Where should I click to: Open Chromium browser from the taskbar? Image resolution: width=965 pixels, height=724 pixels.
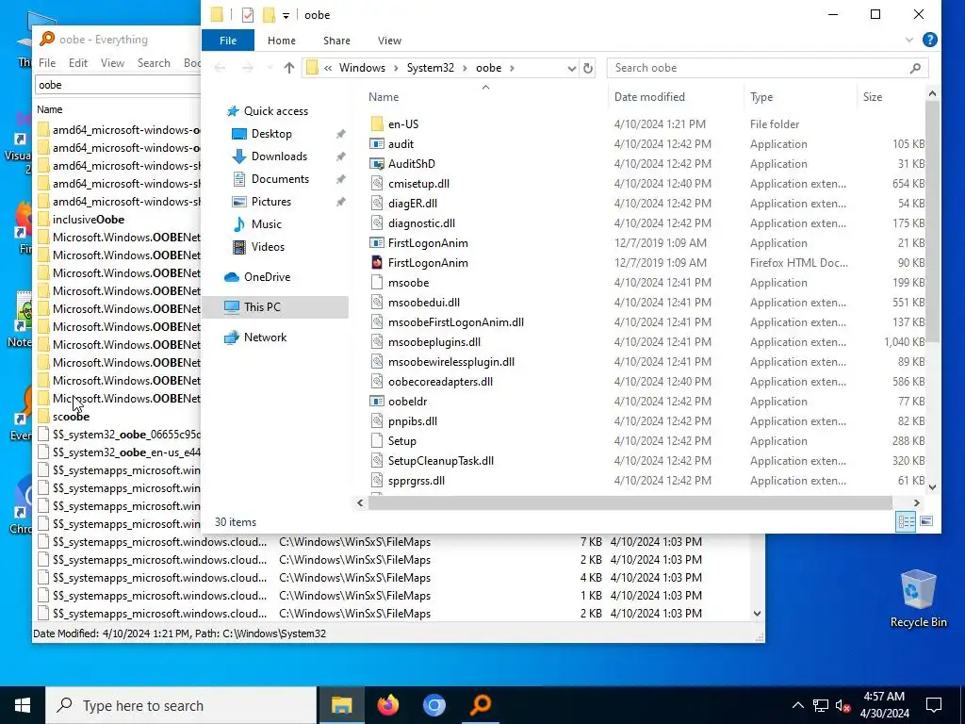[x=433, y=705]
